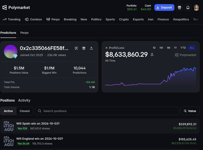The height and width of the screenshot is (150, 203).
Task: Click the Total Volume 1.1B value
Action: click(92, 87)
